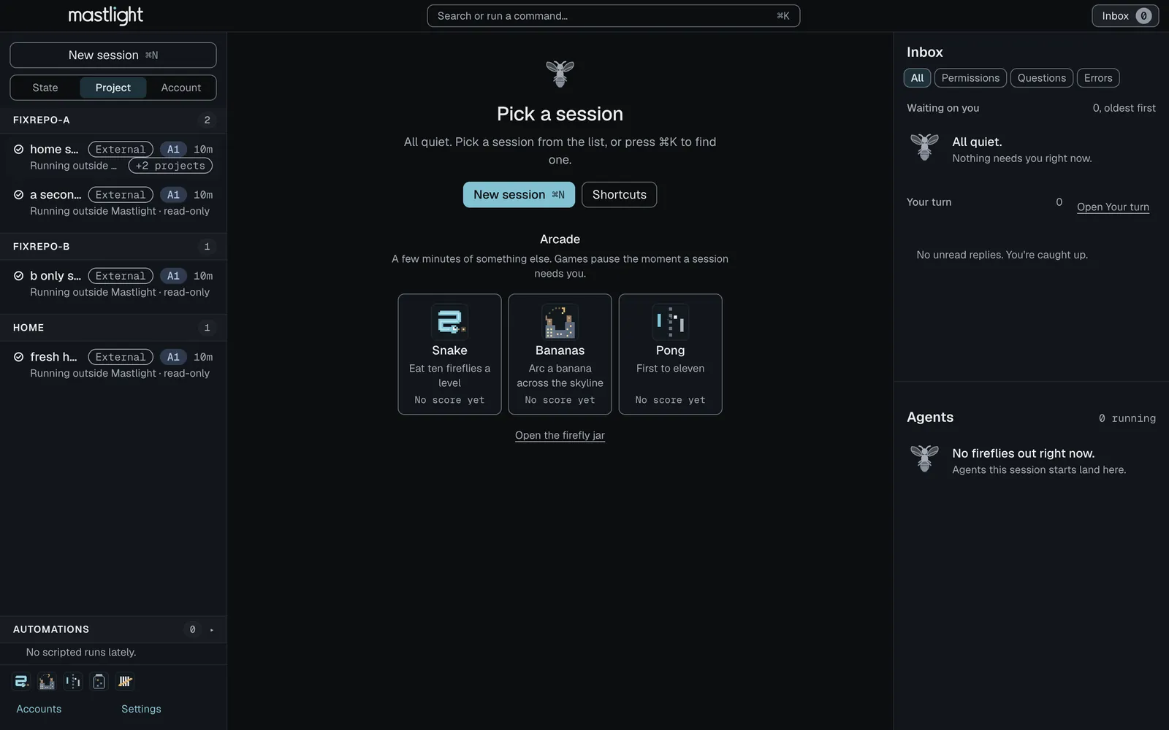Click the '0 running' agents count

1127,418
